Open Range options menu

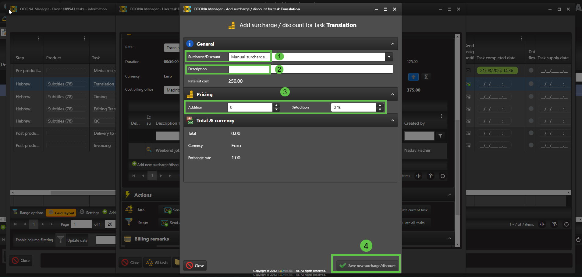pyautogui.click(x=28, y=213)
